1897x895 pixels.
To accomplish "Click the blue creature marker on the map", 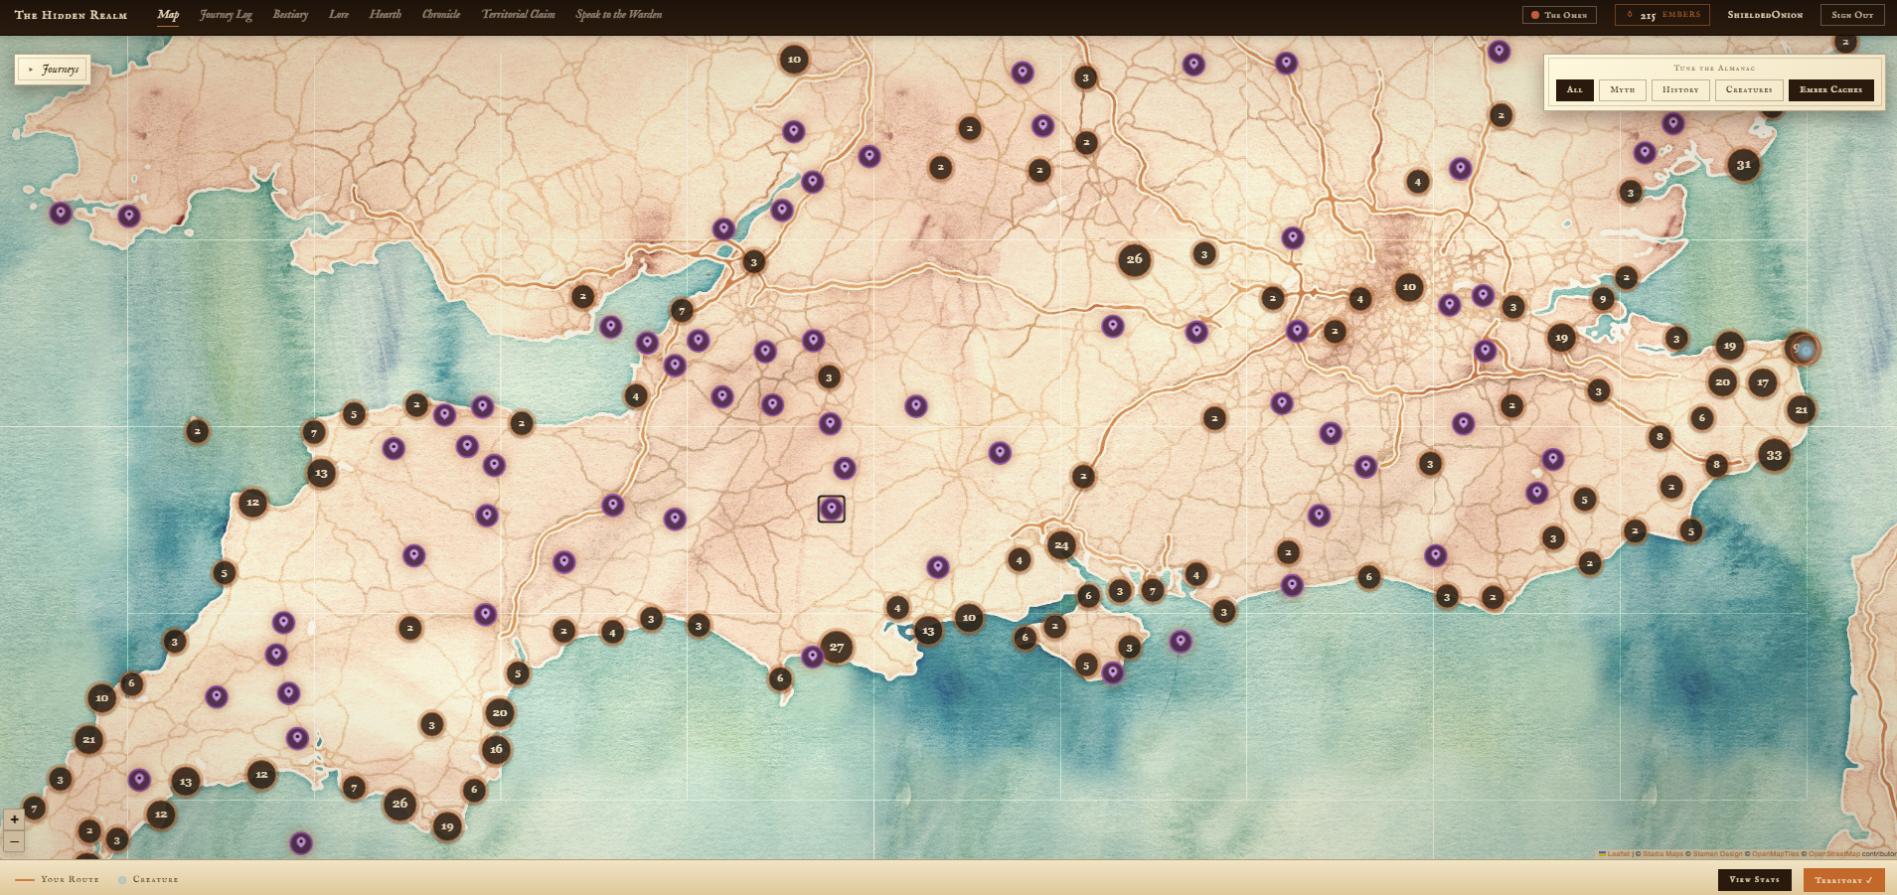I will click(1806, 350).
